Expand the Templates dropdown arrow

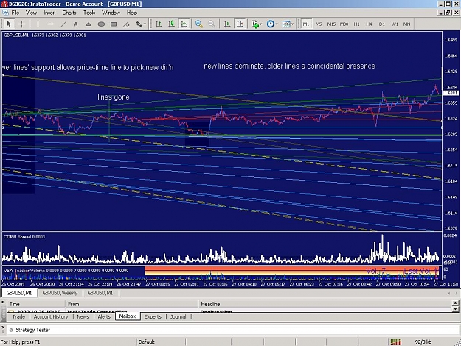coord(292,24)
